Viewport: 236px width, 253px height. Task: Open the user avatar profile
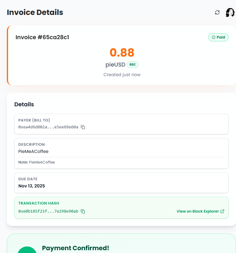(230, 12)
